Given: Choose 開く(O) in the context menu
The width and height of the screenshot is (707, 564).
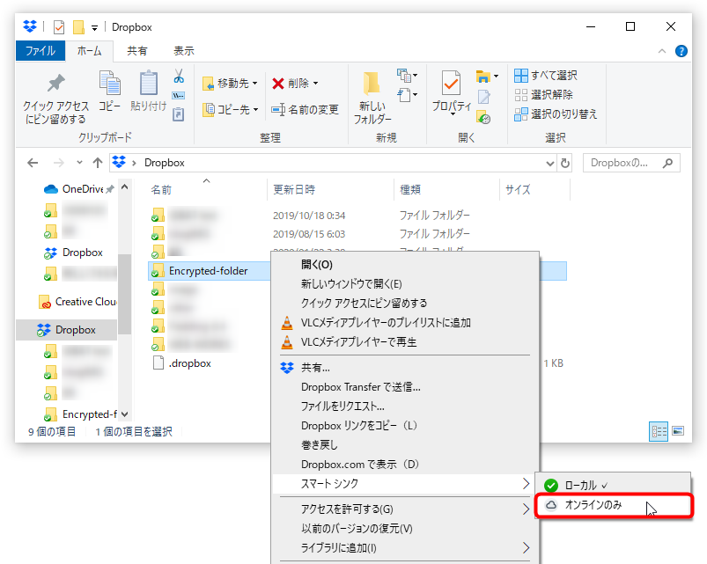Looking at the screenshot, I should 405,265.
